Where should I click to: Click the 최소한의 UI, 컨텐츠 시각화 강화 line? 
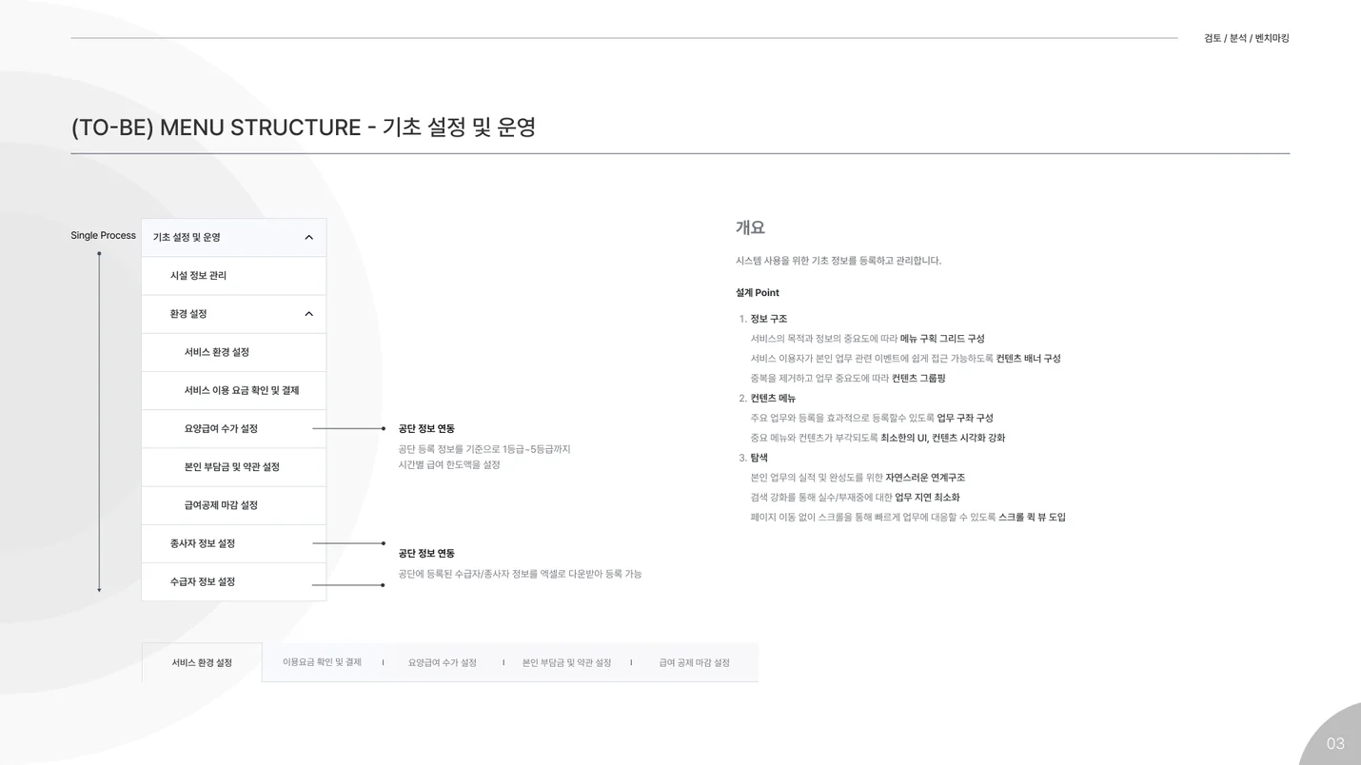[x=878, y=438]
